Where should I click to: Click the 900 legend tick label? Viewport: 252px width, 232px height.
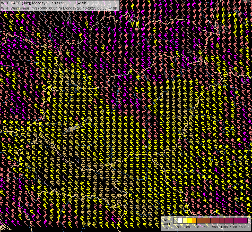point(215,227)
